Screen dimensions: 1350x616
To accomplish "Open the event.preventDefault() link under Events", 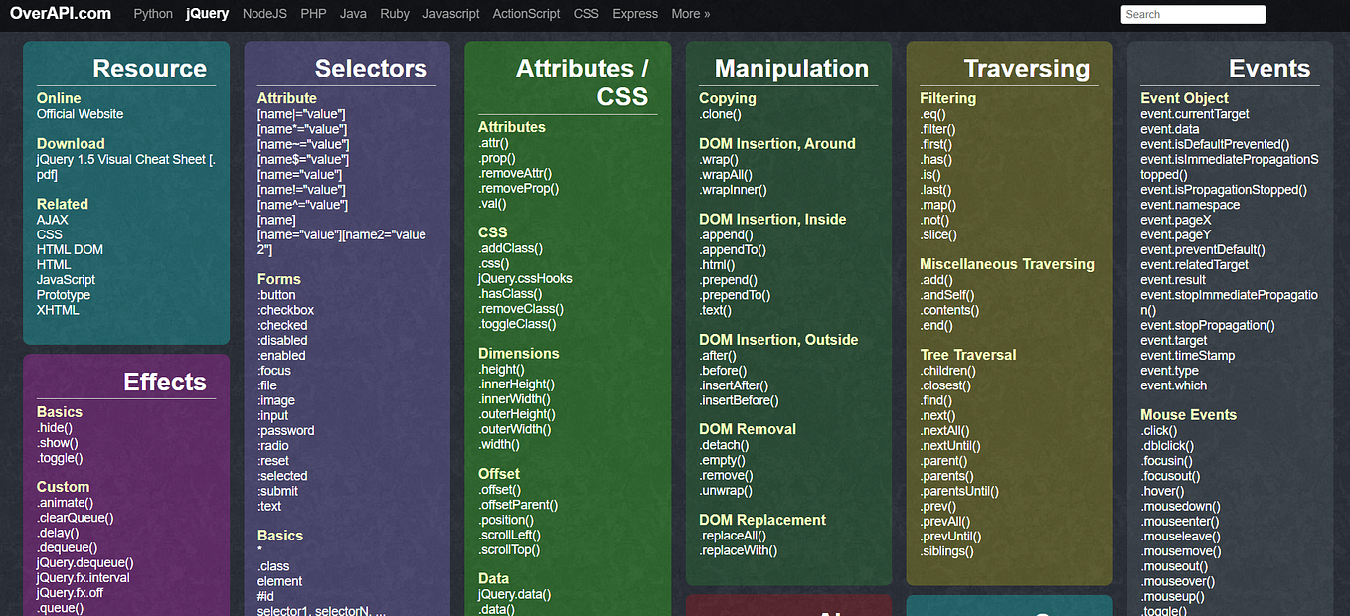I will [x=1200, y=249].
